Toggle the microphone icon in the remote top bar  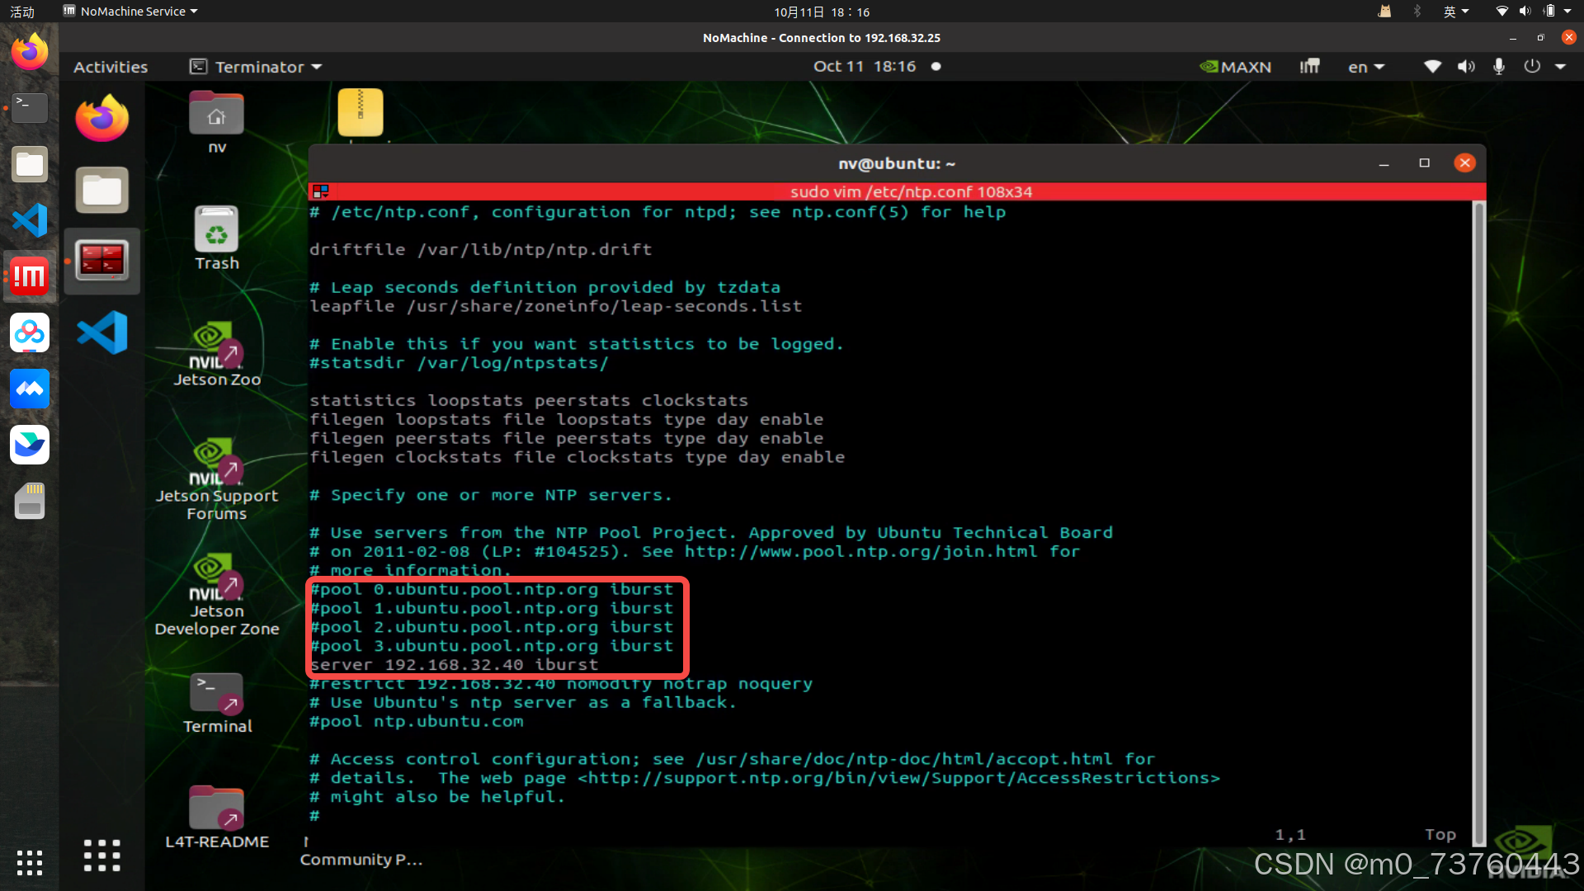pos(1498,67)
